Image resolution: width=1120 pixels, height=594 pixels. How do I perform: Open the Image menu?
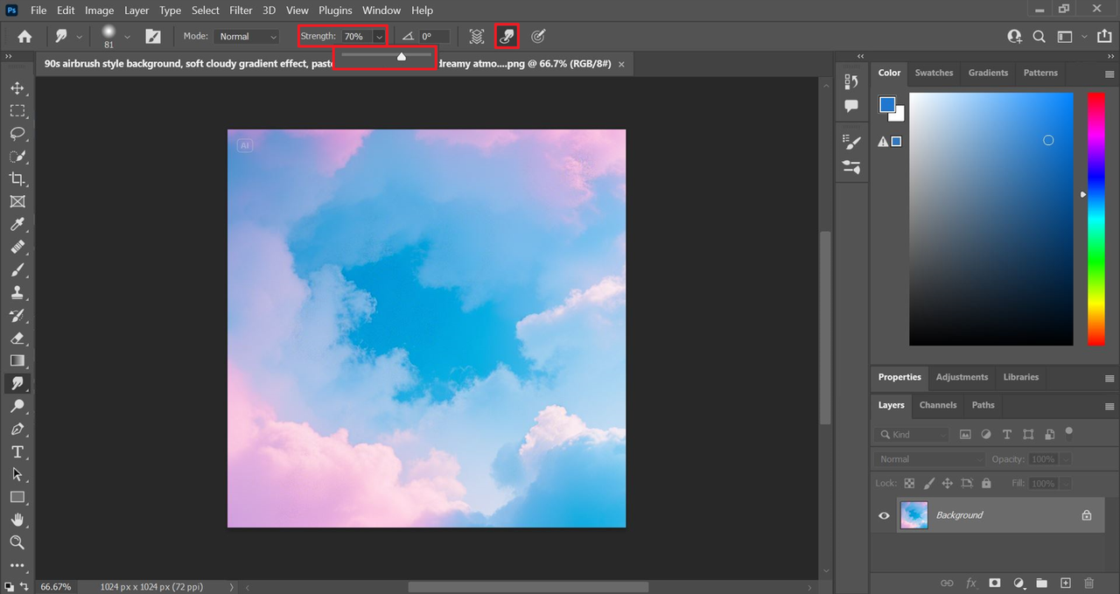pos(99,10)
